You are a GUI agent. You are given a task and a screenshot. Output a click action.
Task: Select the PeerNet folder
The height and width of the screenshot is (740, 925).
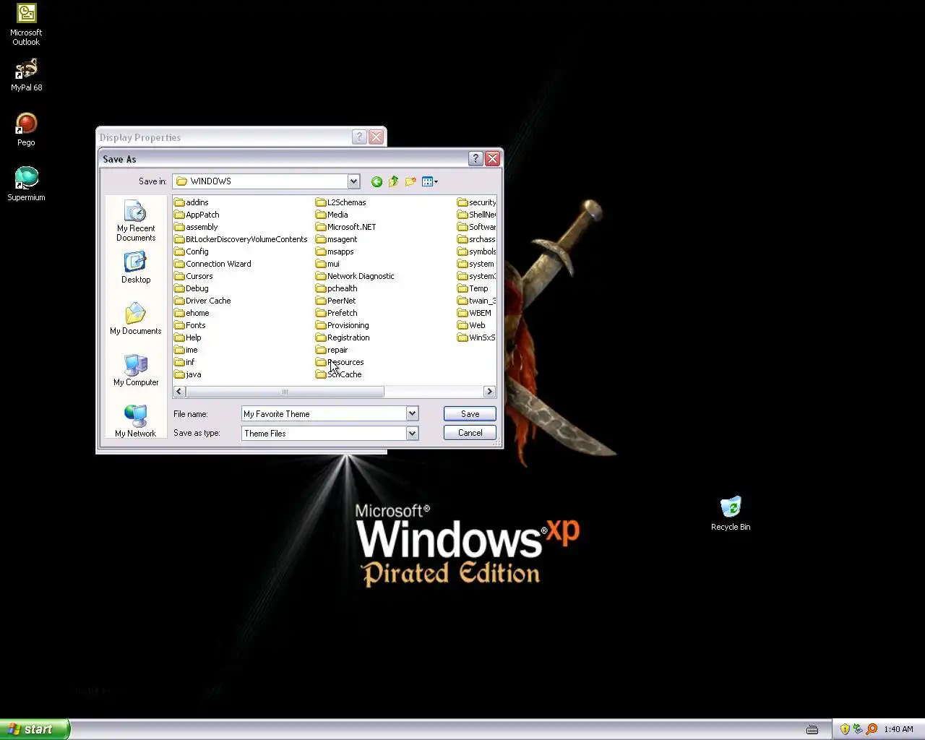tap(336, 301)
